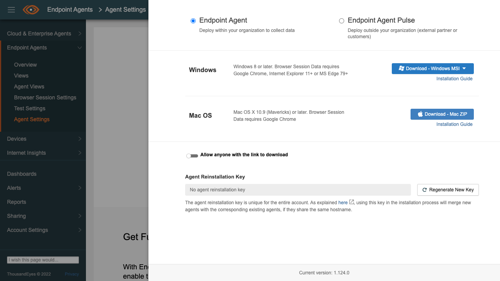Toggle 'Allow anyone with the link to download'
The image size is (500, 281).
[x=192, y=156]
